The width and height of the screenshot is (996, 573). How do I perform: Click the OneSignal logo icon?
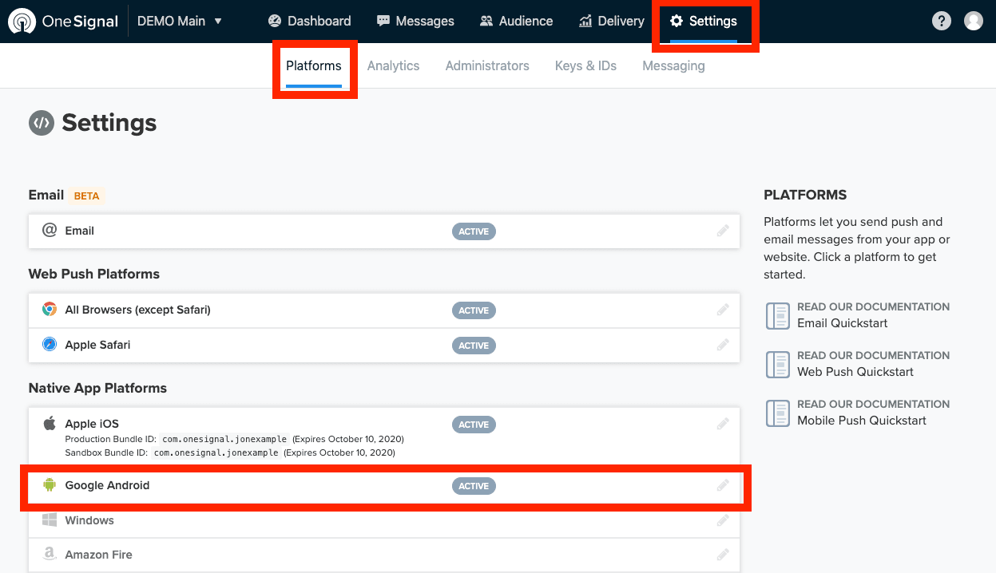[x=22, y=22]
